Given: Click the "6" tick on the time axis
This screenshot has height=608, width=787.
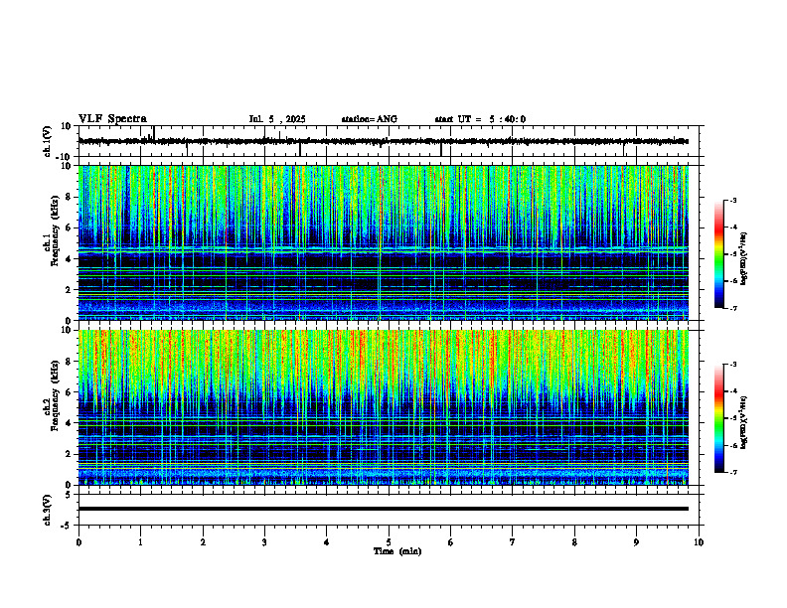Looking at the screenshot, I should coord(451,542).
